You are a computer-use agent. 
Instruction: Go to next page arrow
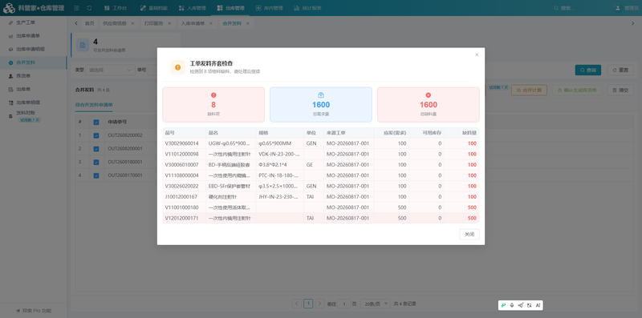[x=320, y=304]
